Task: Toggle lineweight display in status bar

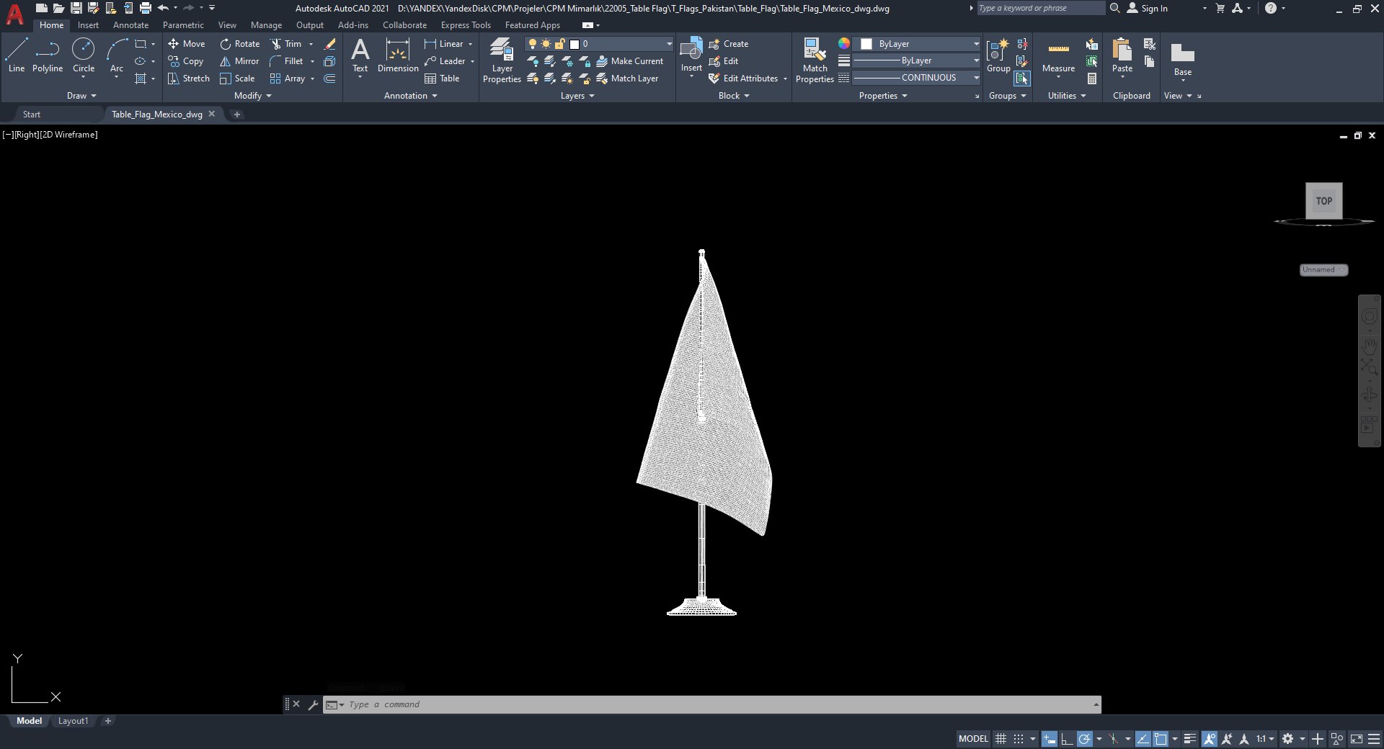Action: (x=1189, y=739)
